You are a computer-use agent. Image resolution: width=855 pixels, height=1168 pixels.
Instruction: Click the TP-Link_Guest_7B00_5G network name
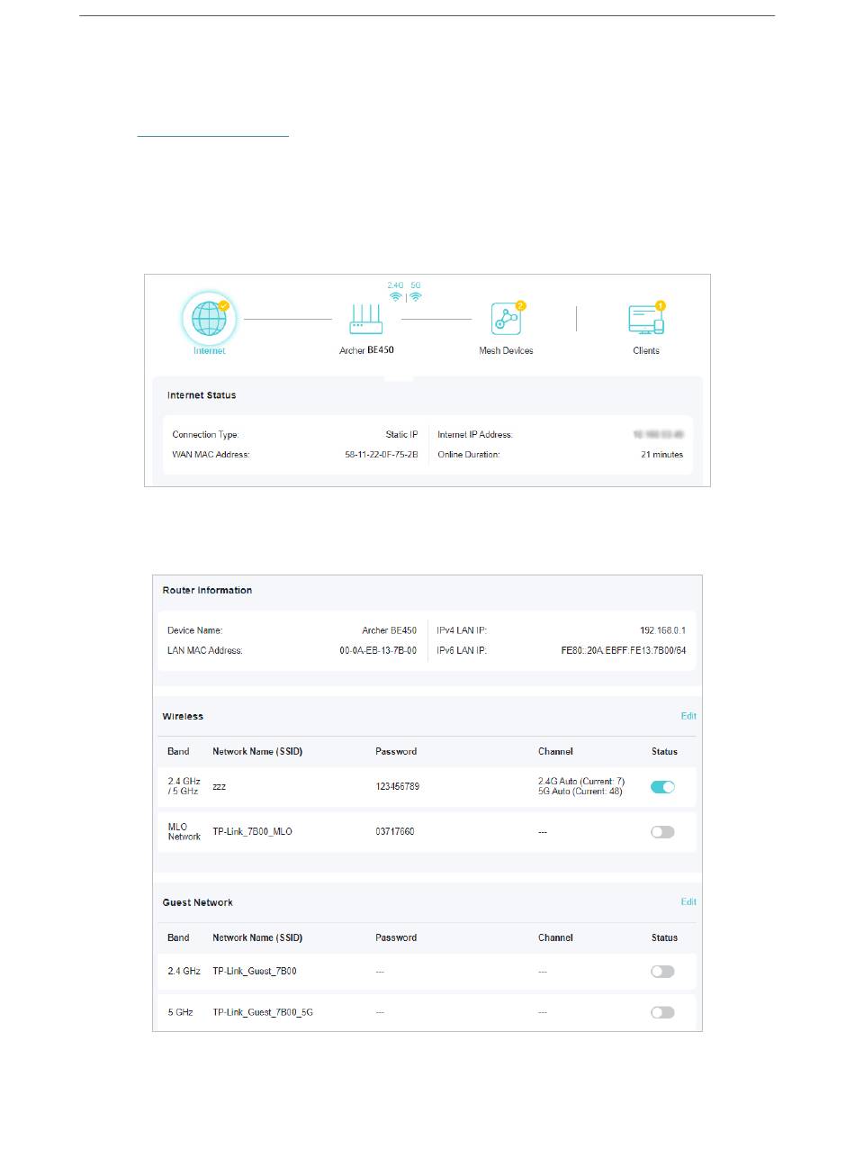point(263,1012)
